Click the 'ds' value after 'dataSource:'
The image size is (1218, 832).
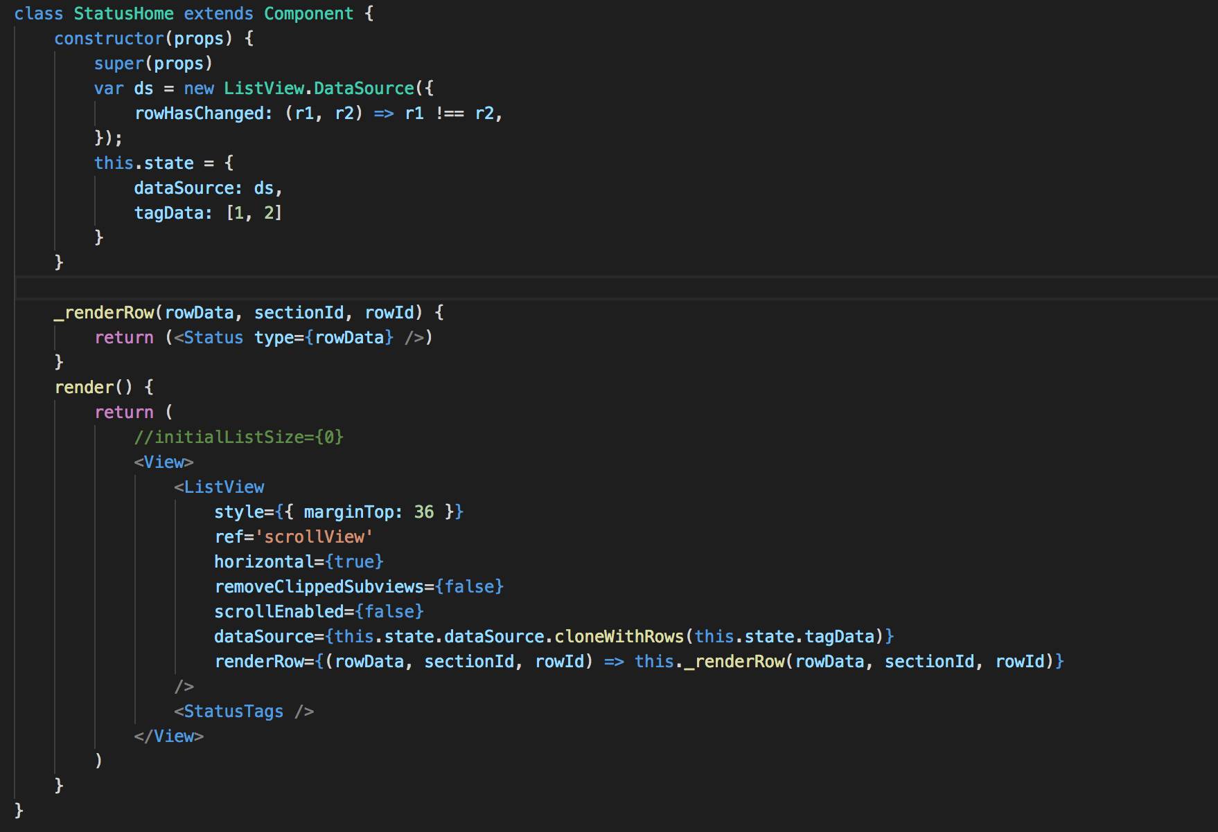coord(264,188)
